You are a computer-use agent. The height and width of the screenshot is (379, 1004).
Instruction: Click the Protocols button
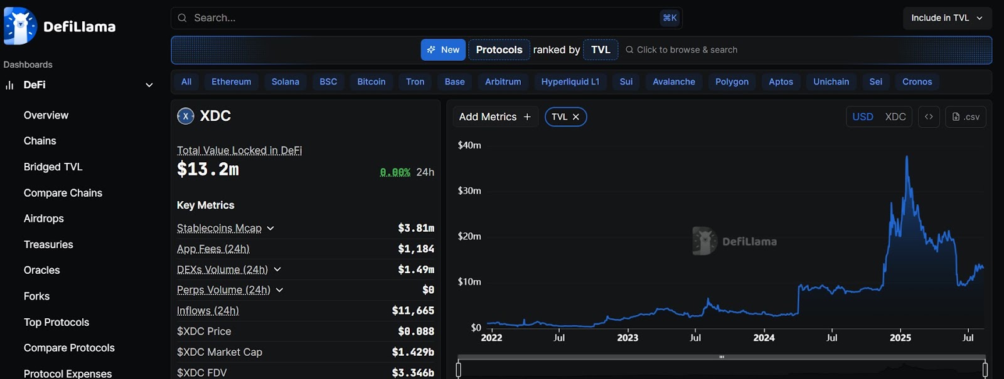(499, 50)
